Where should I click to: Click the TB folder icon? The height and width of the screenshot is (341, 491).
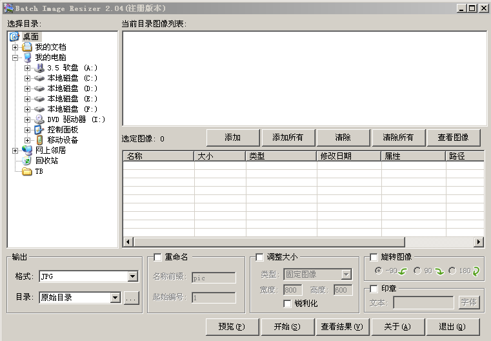27,171
